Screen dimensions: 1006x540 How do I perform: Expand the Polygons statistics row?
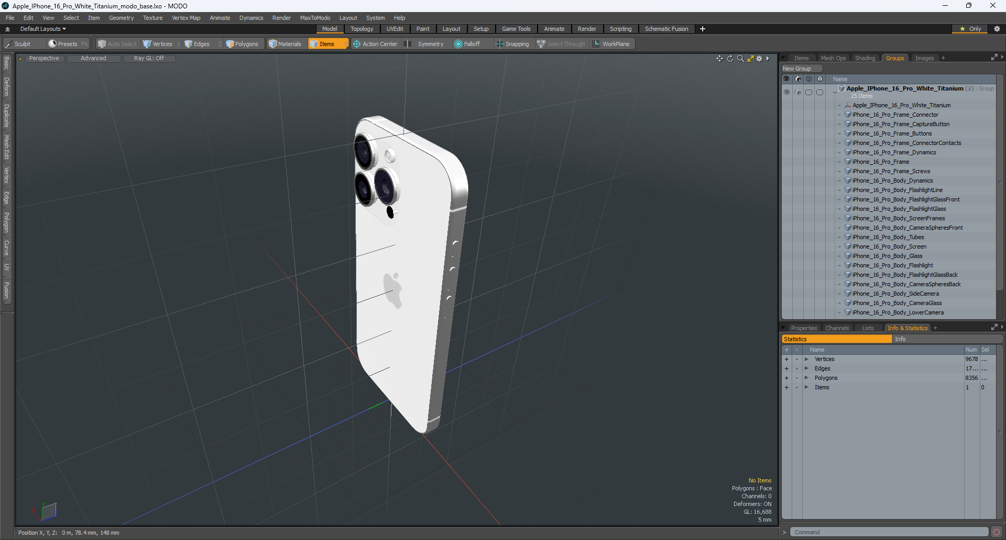(x=806, y=378)
